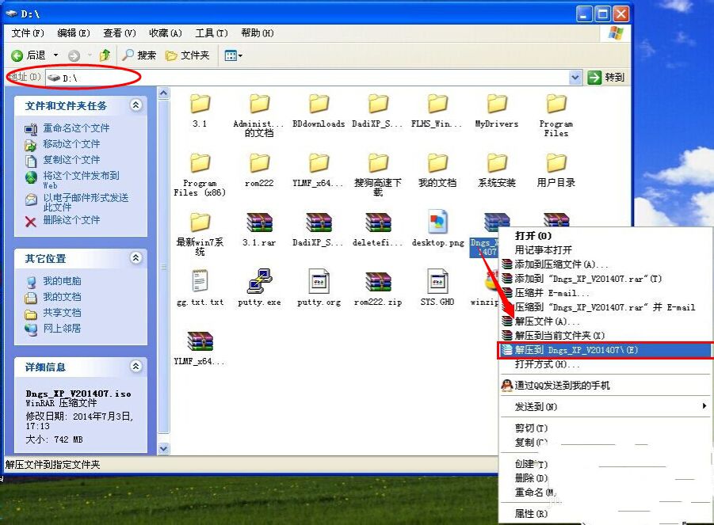
Task: Open the MyDrivers folder
Action: click(x=497, y=105)
